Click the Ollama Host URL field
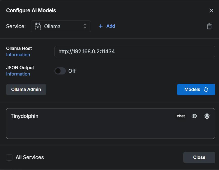Image resolution: width=219 pixels, height=170 pixels. coord(134,51)
